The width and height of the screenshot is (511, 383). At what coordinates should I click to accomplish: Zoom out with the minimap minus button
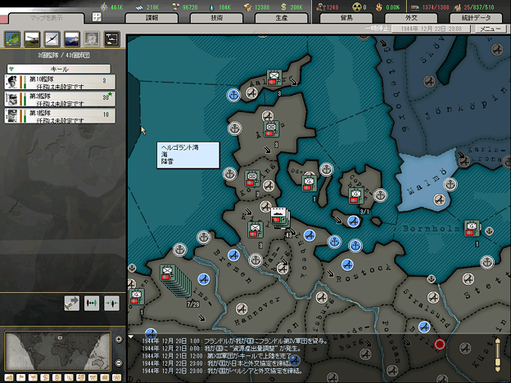pos(119,363)
